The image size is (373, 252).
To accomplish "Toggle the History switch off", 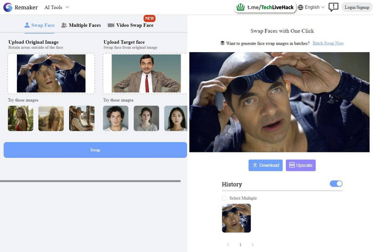I will (336, 183).
